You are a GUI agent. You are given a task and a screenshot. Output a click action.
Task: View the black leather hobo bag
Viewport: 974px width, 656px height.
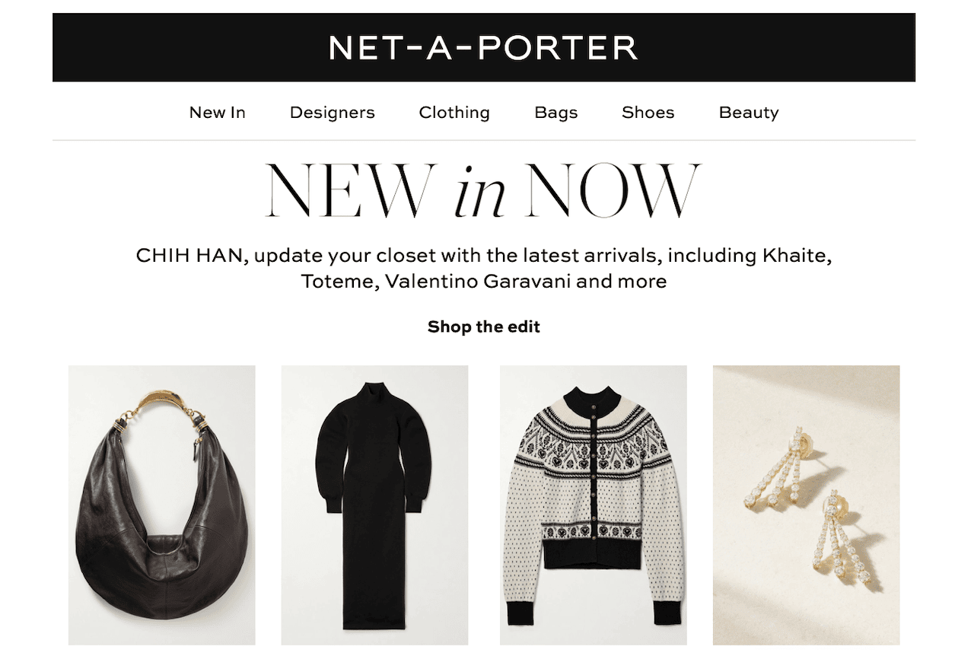coord(162,505)
